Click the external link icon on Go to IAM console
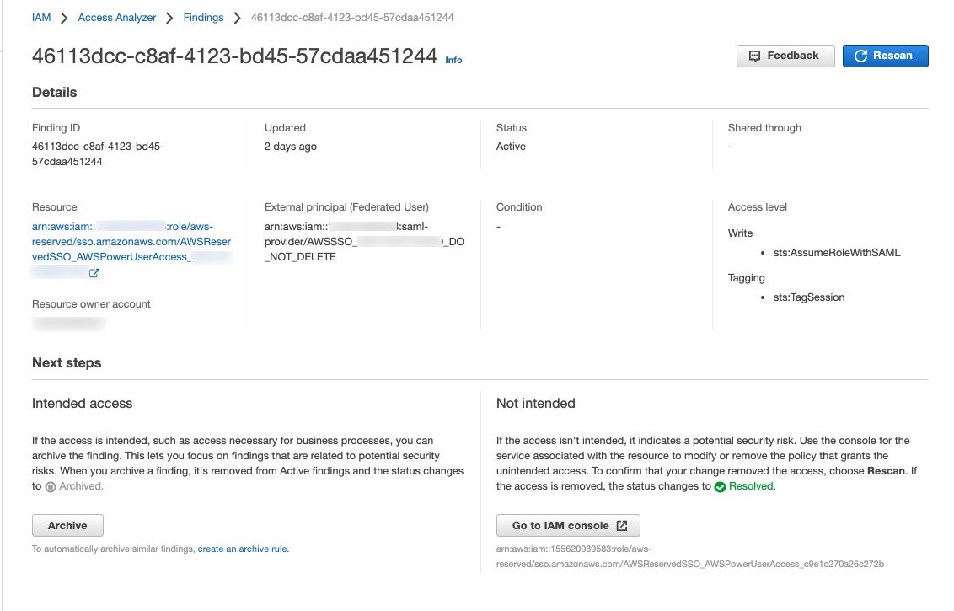The height and width of the screenshot is (611, 954). (x=622, y=525)
